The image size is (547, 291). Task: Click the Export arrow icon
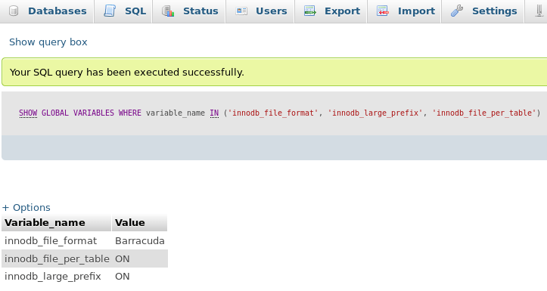[309, 11]
